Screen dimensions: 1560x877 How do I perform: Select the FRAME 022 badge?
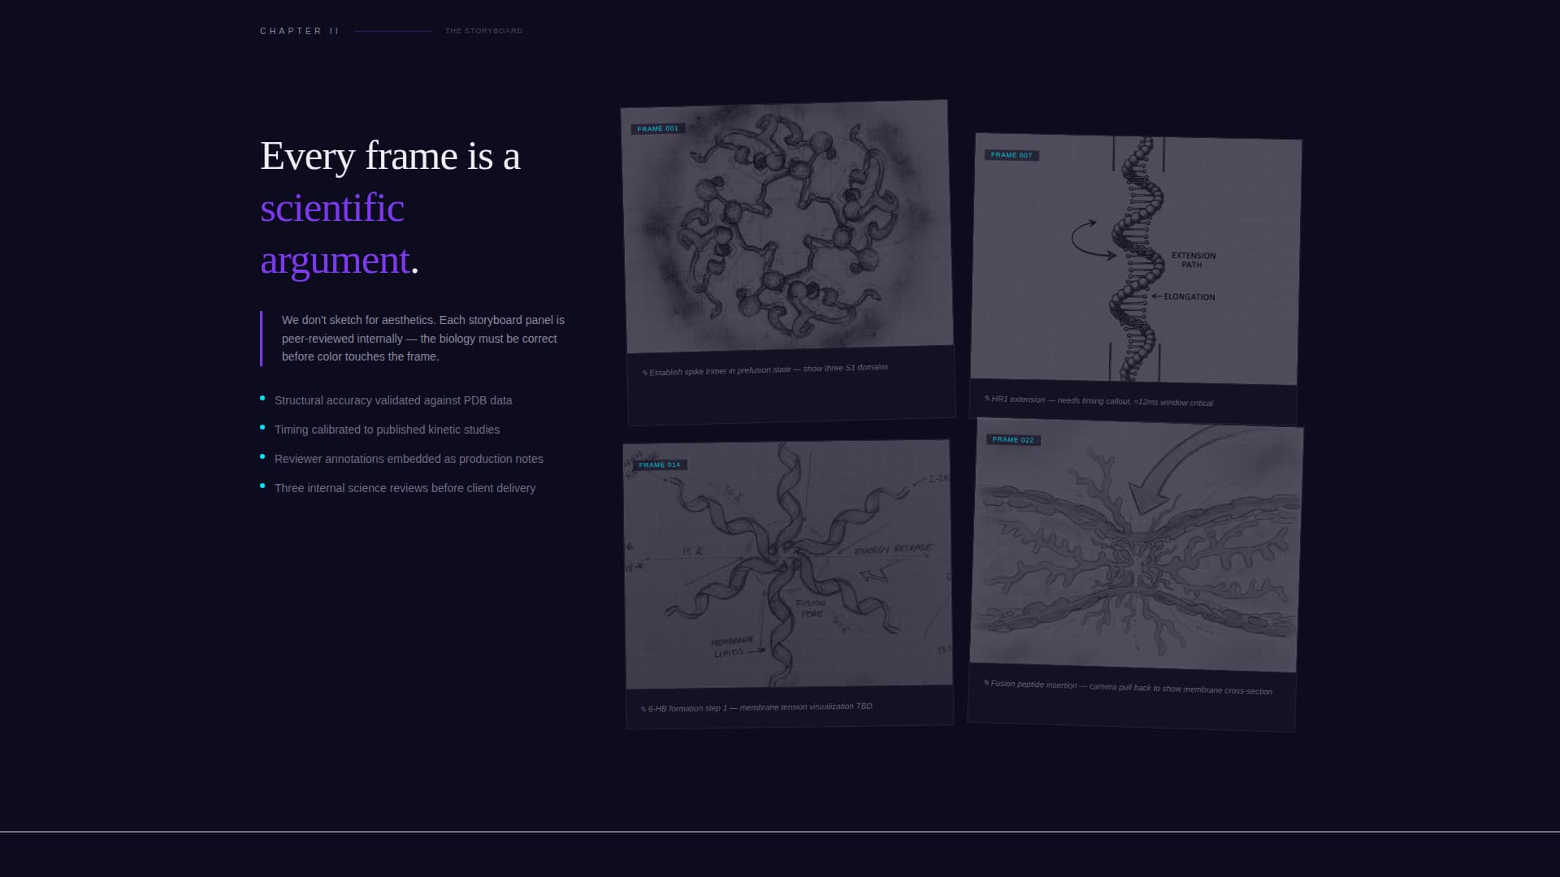point(1012,439)
